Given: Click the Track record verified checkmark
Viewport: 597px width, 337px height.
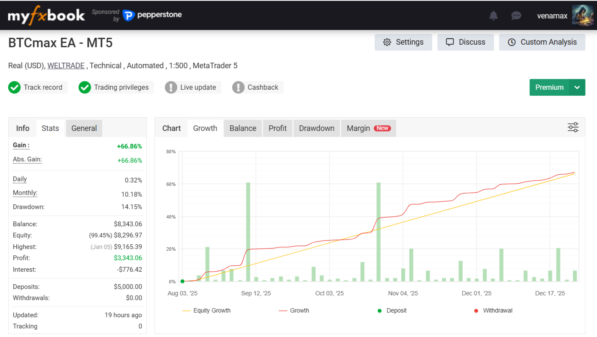Looking at the screenshot, I should click(x=14, y=88).
